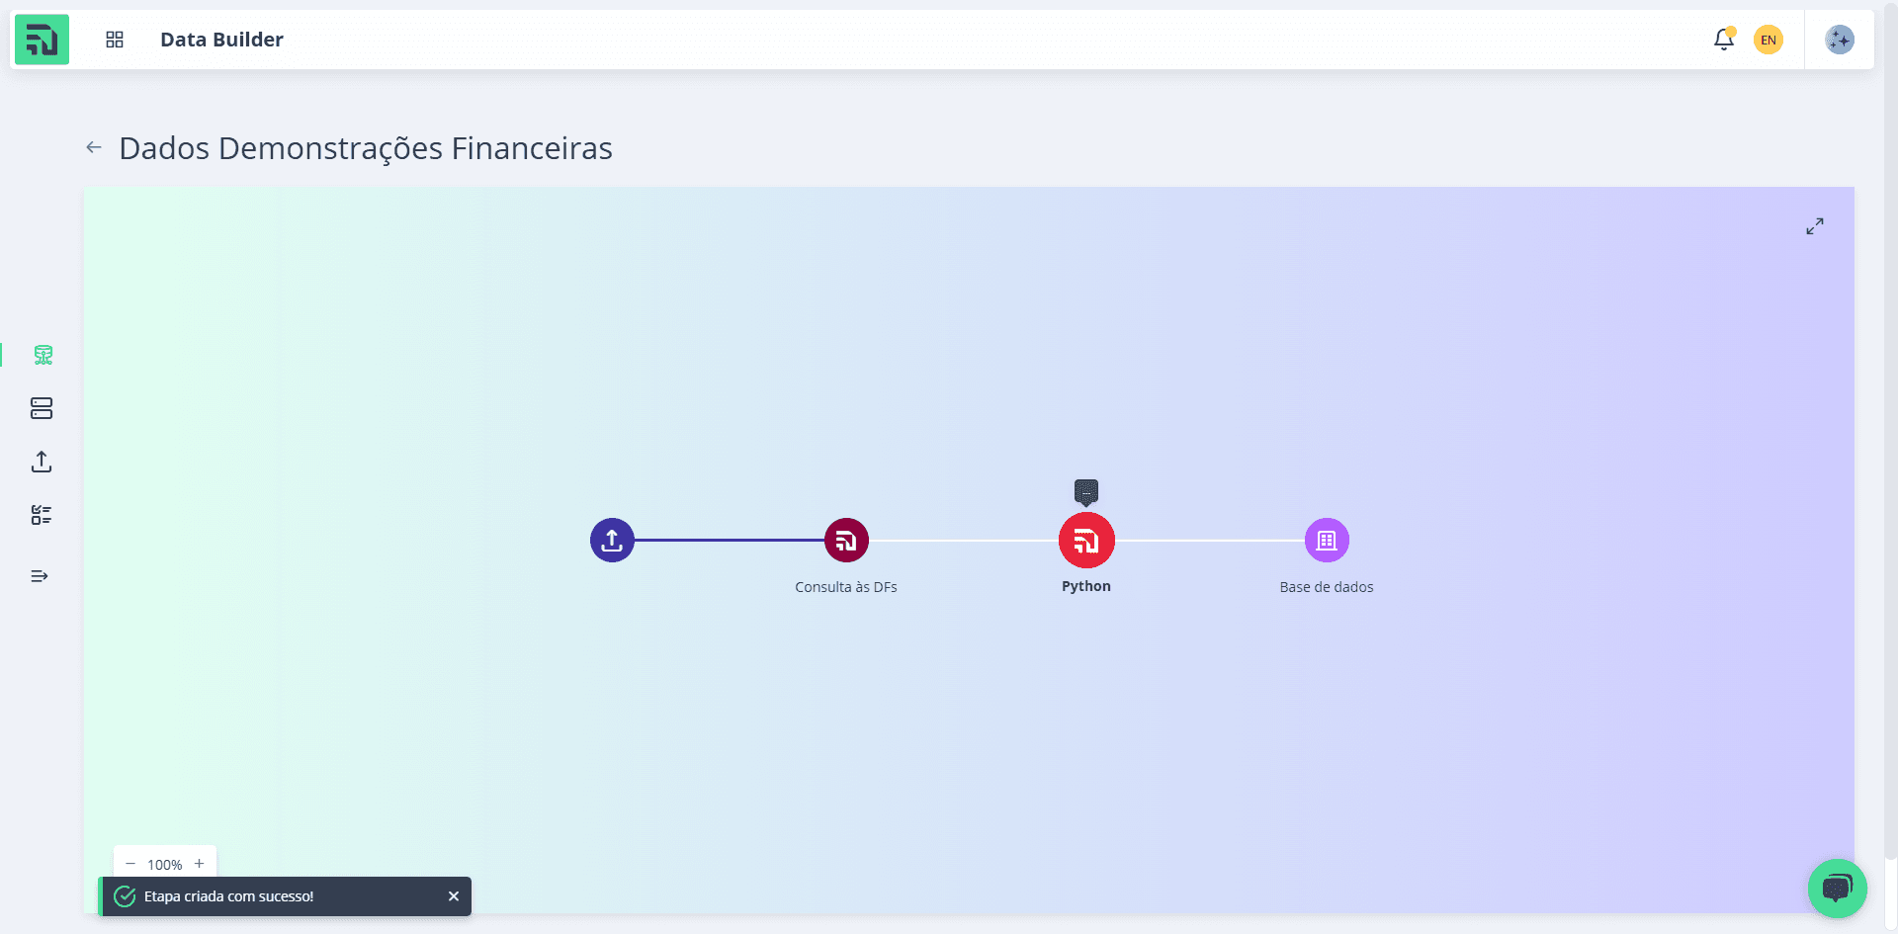1898x934 pixels.
Task: Select the Consulta às DFs node
Action: 846,541
